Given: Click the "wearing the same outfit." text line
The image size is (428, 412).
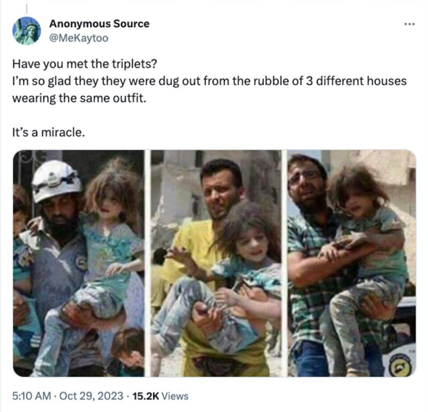Looking at the screenshot, I should coord(79,98).
